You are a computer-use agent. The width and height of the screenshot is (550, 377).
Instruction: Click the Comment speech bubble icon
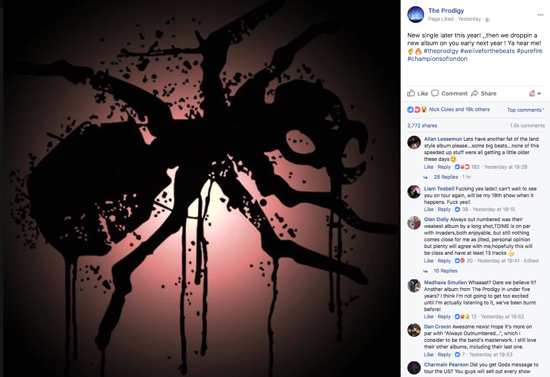[435, 93]
